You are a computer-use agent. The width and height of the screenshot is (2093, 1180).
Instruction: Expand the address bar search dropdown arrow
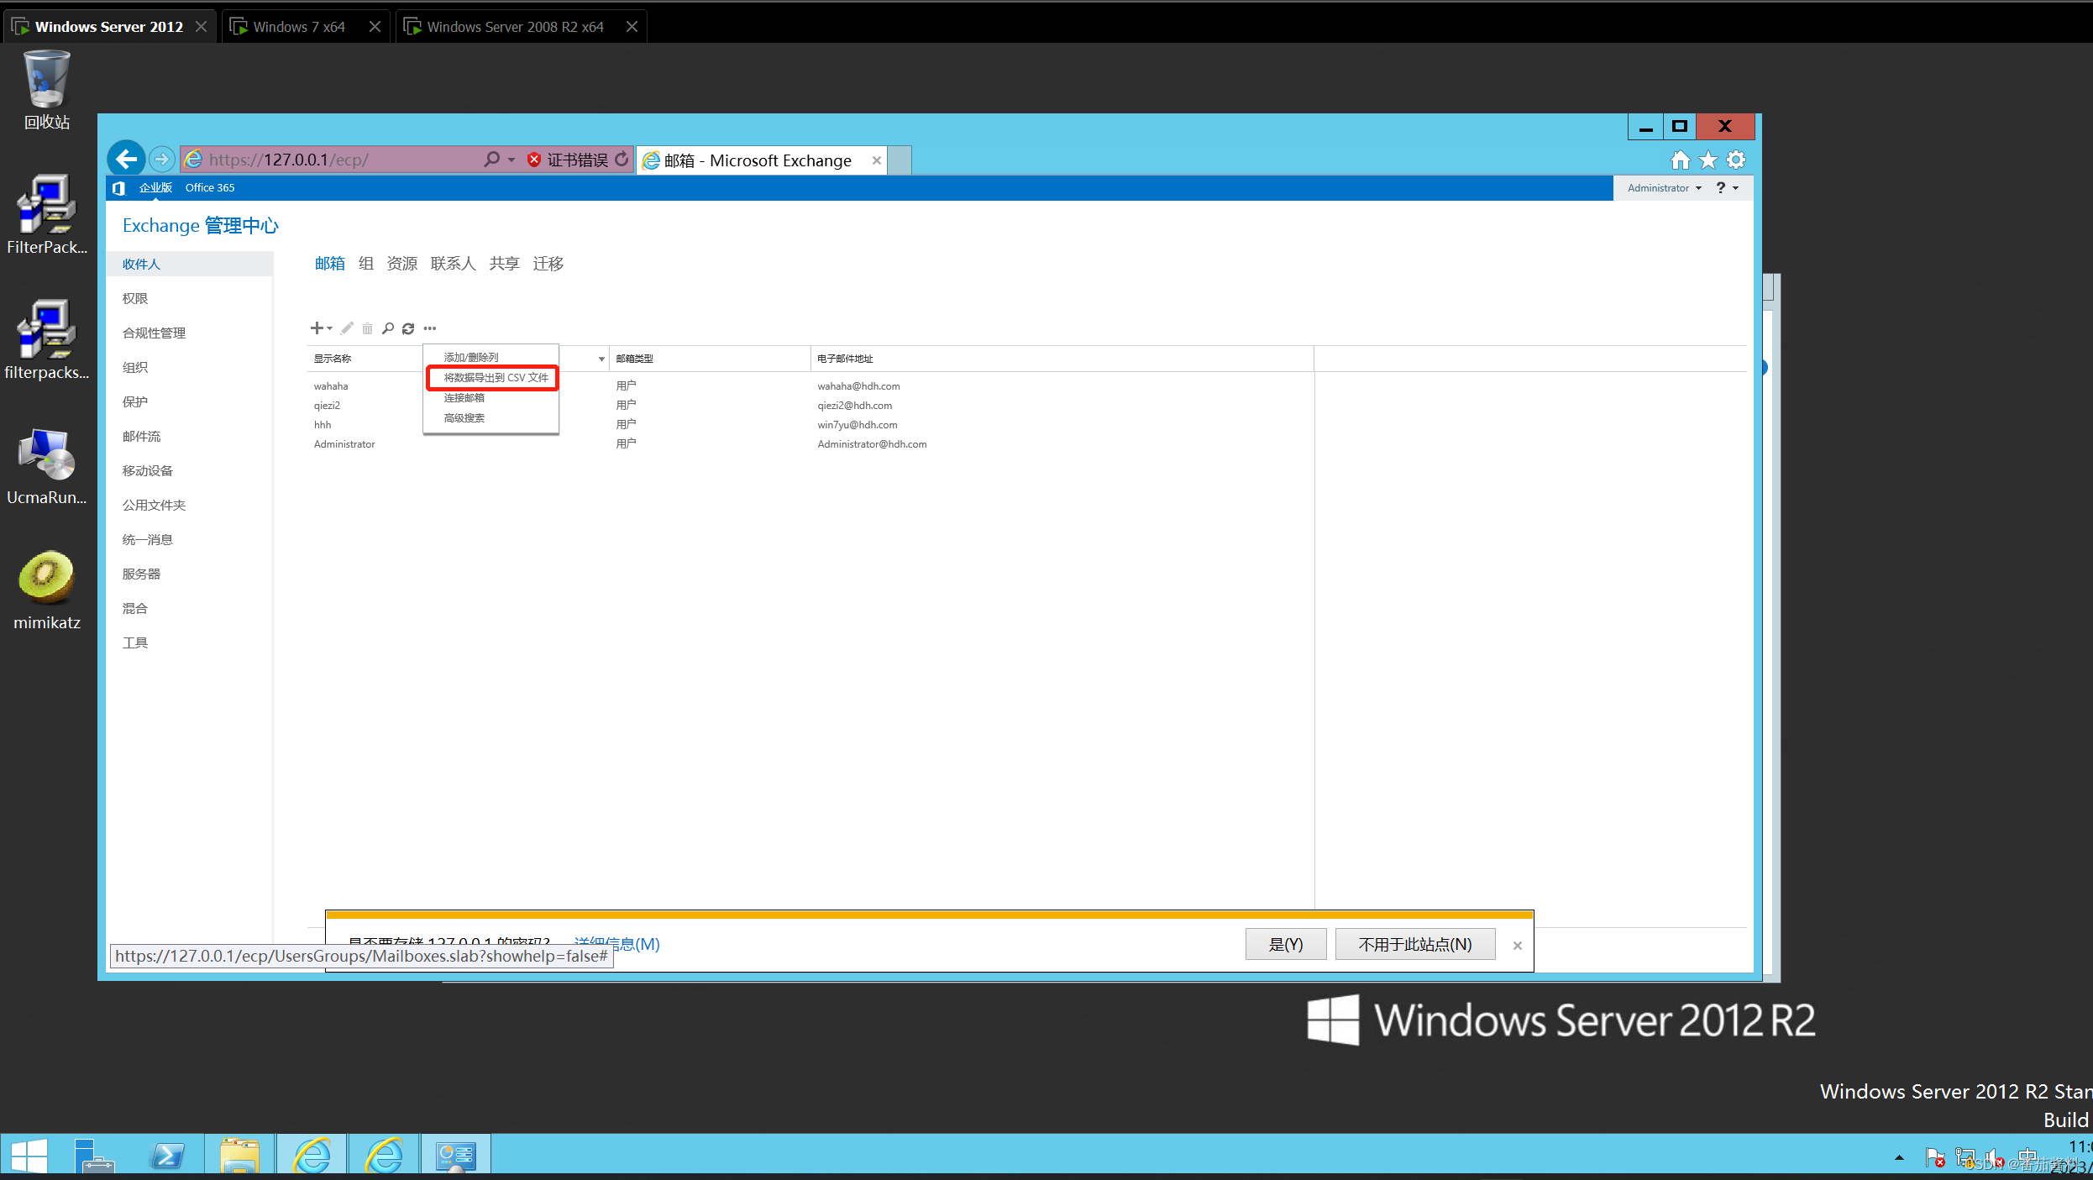pyautogui.click(x=511, y=160)
